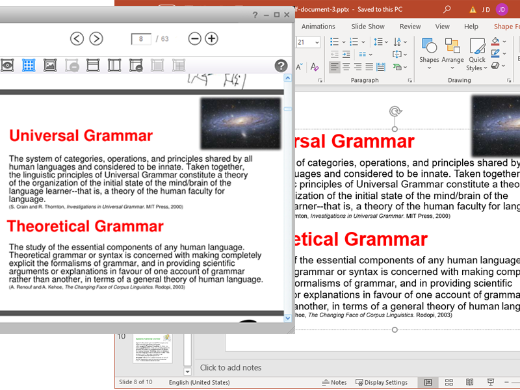Image resolution: width=520 pixels, height=390 pixels.
Task: Apply bullets list formatting
Action: [334, 42]
